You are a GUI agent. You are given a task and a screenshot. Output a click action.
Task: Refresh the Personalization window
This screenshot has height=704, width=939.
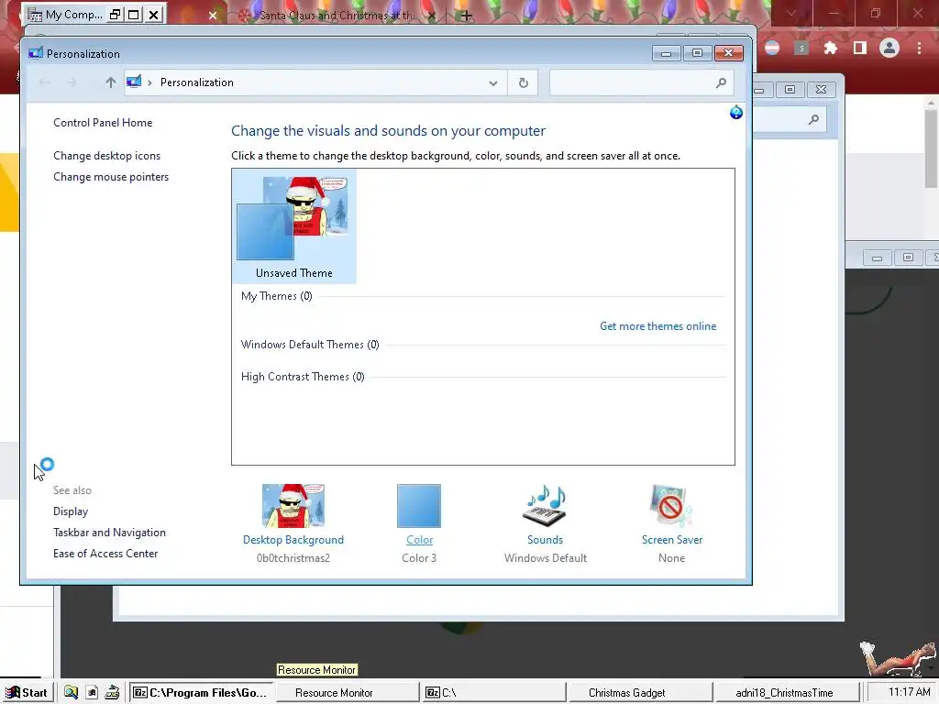[x=523, y=82]
